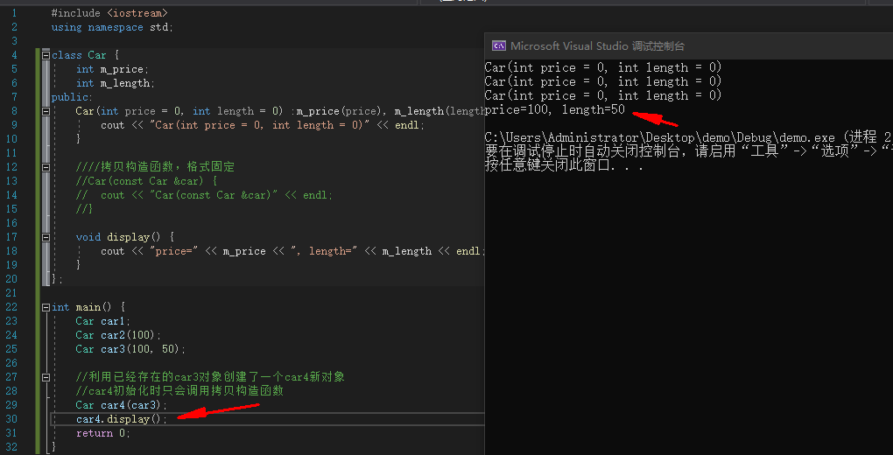Place cursor on Car car4(car3) statement

(x=121, y=405)
